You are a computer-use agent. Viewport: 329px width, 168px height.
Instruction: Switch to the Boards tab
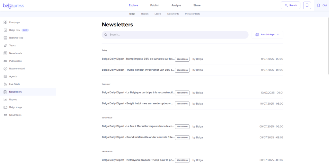[x=145, y=14]
